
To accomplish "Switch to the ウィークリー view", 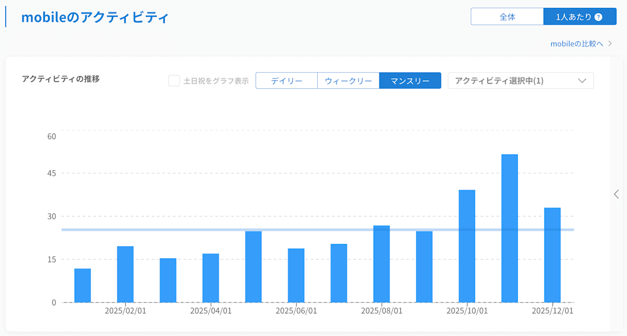I will pos(348,80).
